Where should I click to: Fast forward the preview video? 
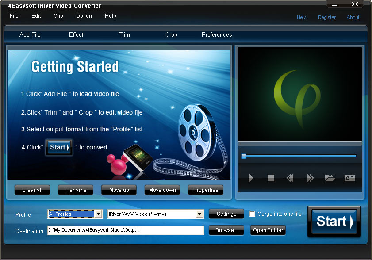click(310, 178)
